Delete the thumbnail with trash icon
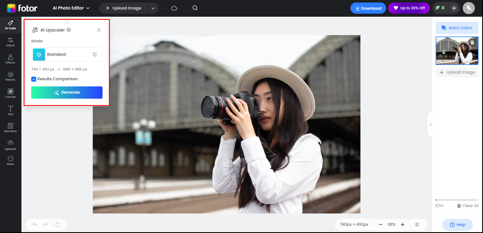483x233 pixels. (472, 43)
